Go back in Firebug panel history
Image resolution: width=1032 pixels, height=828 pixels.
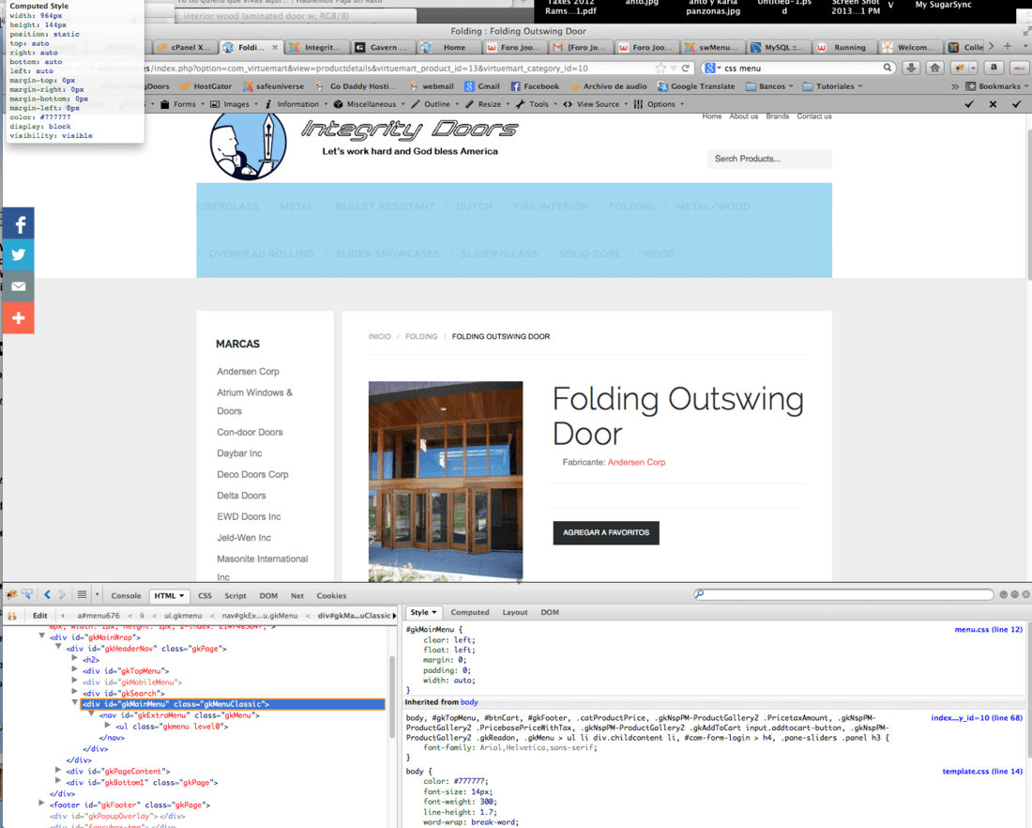pyautogui.click(x=47, y=595)
